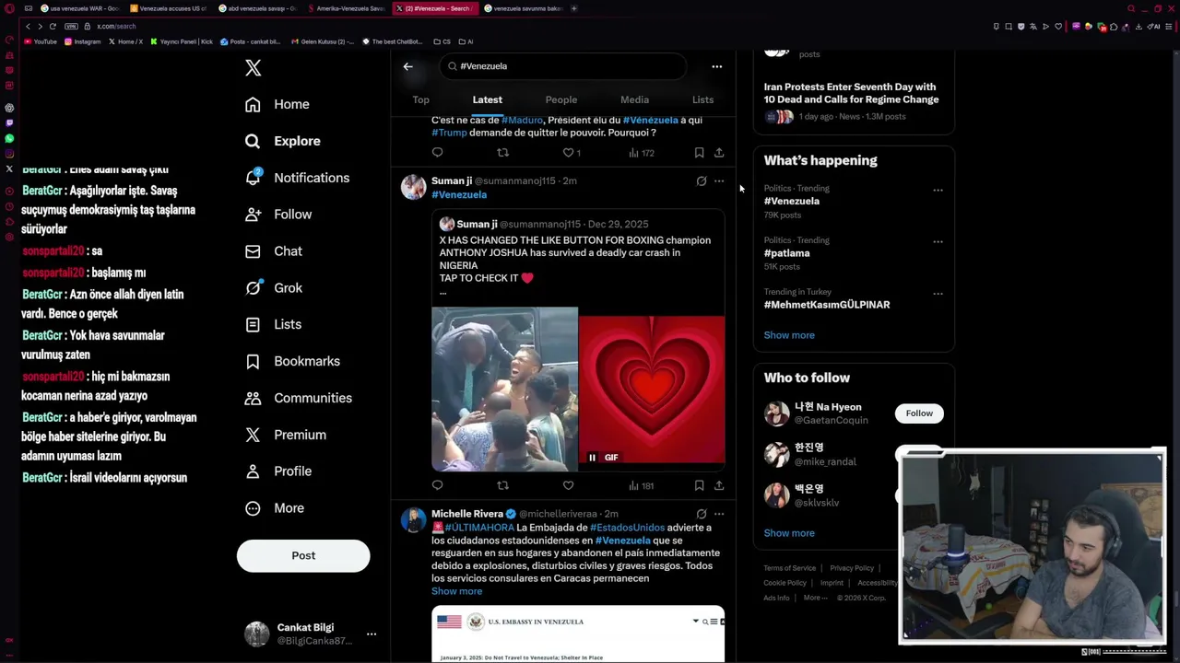Image resolution: width=1180 pixels, height=663 pixels.
Task: Go back with the arrow beside search
Action: click(407, 66)
